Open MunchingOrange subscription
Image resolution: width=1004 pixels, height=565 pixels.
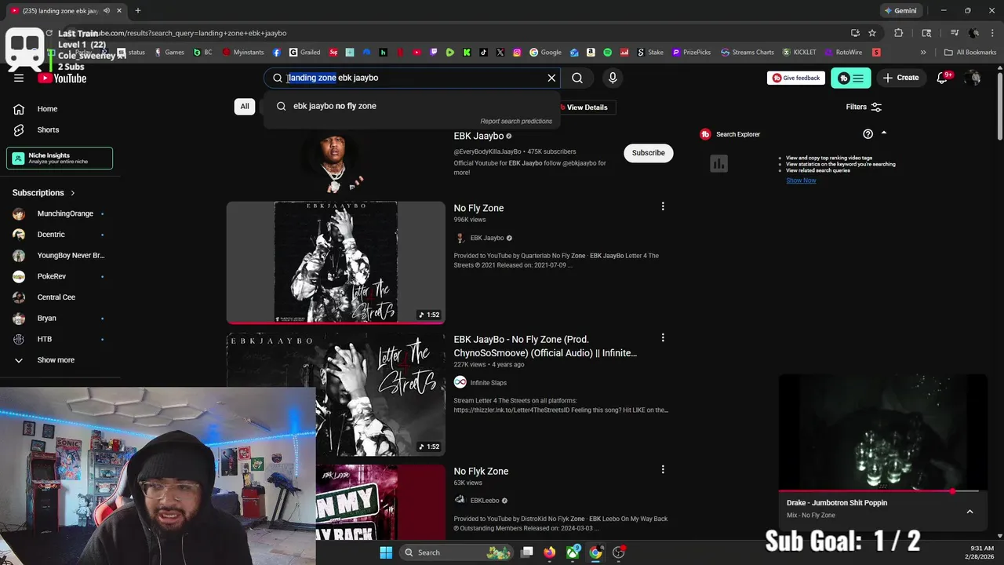60,213
